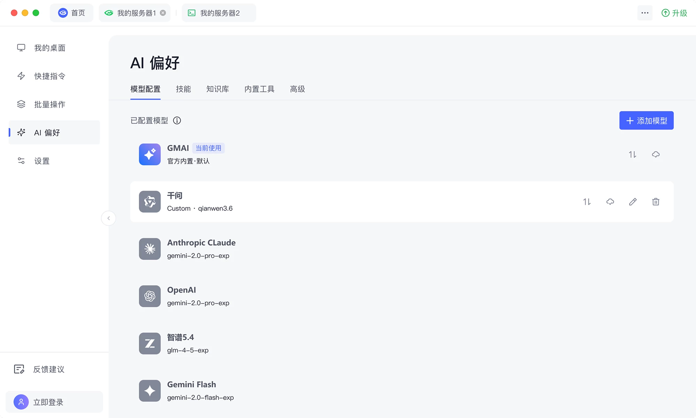The width and height of the screenshot is (696, 418).
Task: Click the 我的服务器2 terminal icon
Action: tap(192, 13)
